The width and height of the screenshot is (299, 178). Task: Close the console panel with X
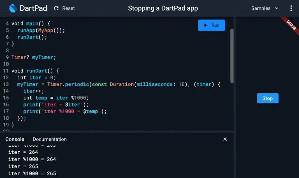coord(225,139)
